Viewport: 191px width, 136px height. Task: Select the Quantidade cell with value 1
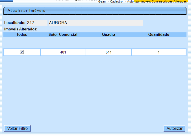tap(159, 52)
